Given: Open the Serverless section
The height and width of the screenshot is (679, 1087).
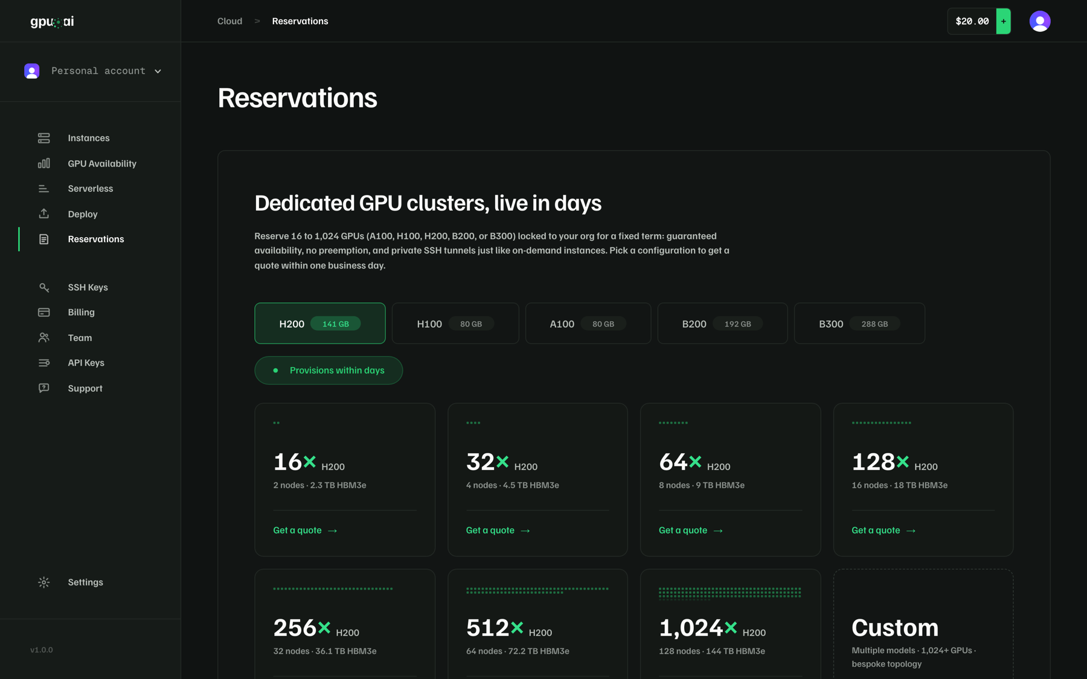Looking at the screenshot, I should point(90,189).
